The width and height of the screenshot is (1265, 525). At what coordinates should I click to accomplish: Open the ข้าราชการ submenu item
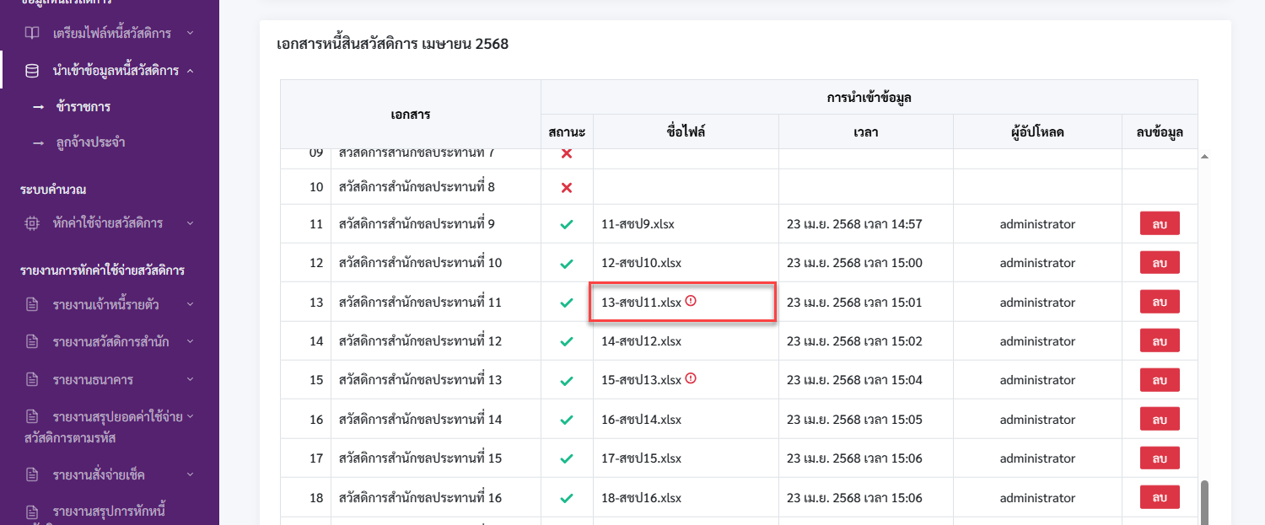(83, 107)
